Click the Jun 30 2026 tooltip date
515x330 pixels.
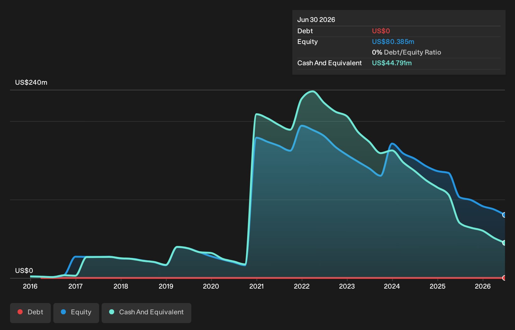point(316,20)
